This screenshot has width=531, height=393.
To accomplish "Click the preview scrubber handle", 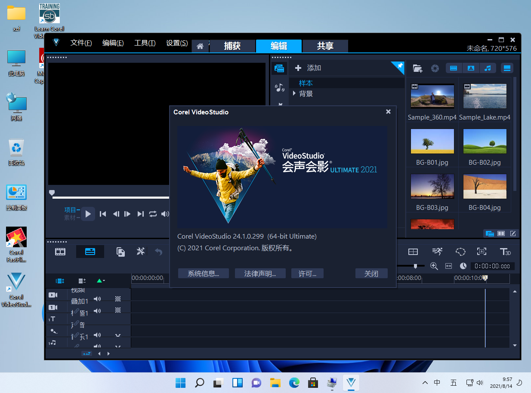I will 52,193.
